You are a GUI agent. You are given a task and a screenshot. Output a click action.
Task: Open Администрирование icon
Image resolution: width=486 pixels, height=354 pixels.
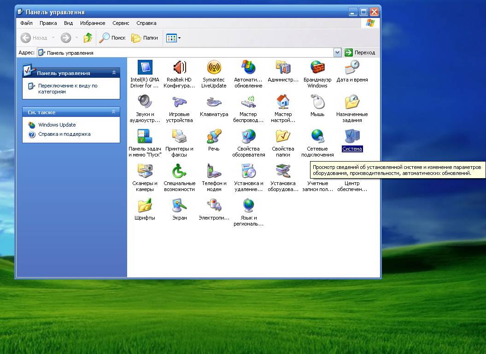coord(283,68)
